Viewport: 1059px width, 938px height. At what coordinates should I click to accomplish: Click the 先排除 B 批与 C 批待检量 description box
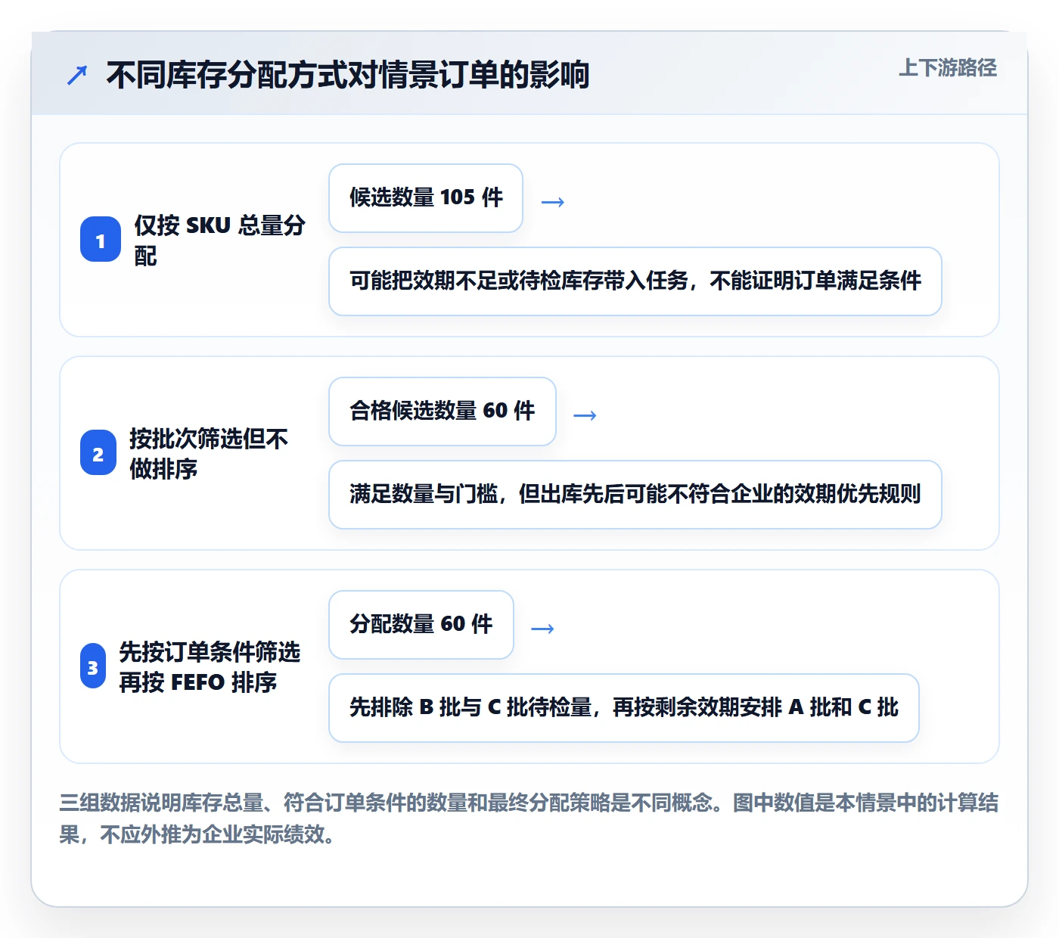coord(624,708)
